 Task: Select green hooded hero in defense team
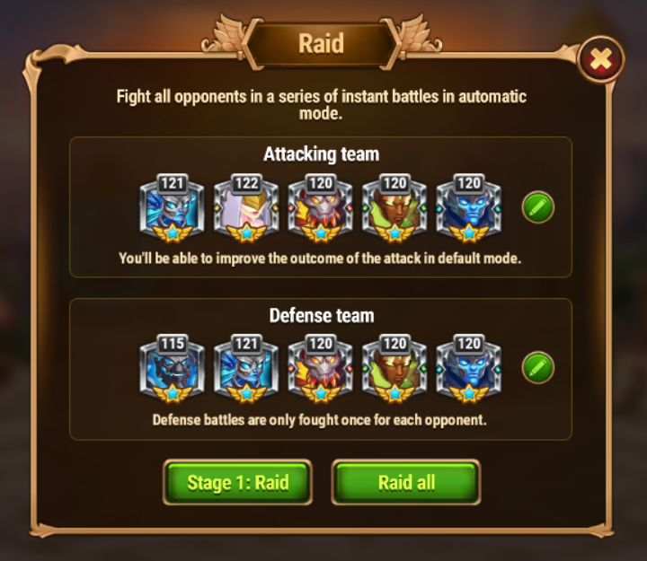click(394, 369)
